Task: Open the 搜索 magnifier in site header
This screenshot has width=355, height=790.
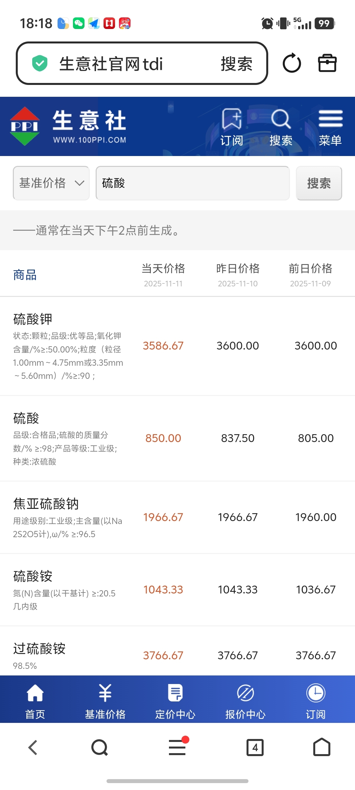Action: 281,127
